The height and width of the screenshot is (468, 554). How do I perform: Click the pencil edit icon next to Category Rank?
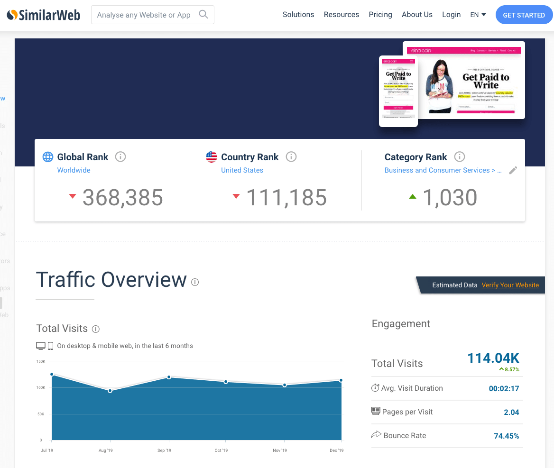click(513, 170)
